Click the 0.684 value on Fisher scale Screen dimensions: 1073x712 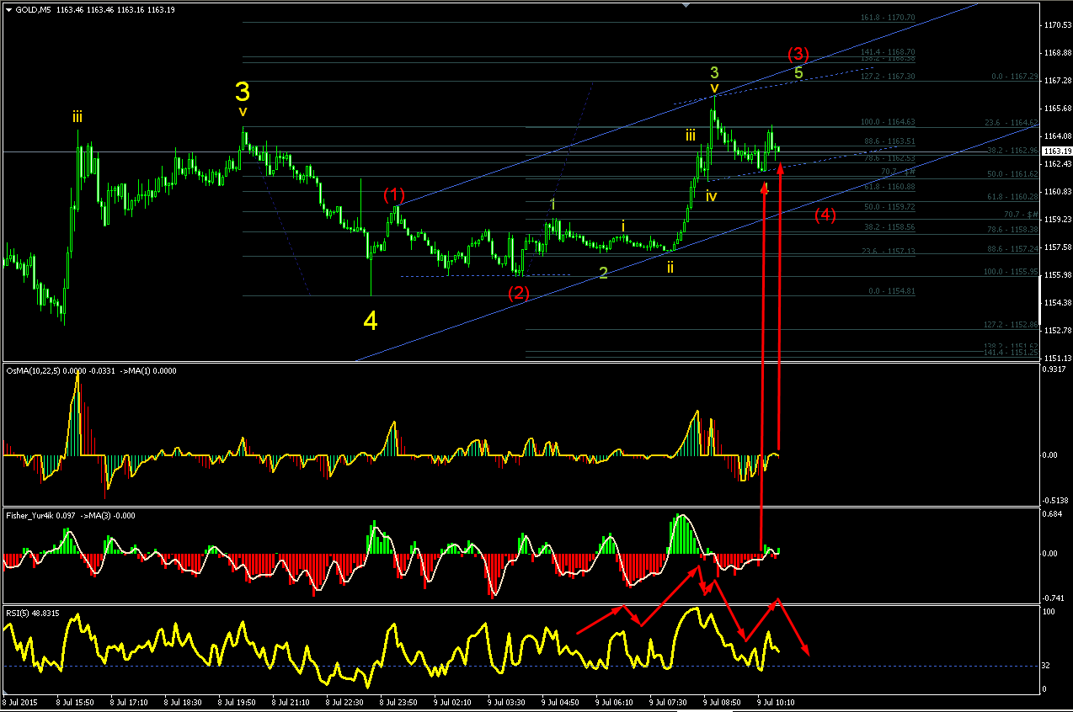(1054, 514)
